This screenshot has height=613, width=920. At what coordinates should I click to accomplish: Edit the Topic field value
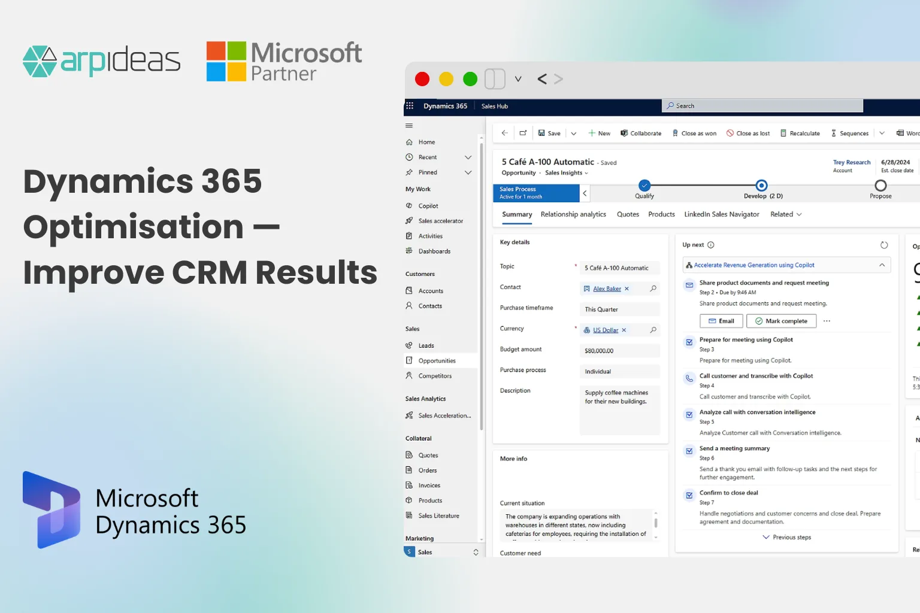[x=620, y=268]
